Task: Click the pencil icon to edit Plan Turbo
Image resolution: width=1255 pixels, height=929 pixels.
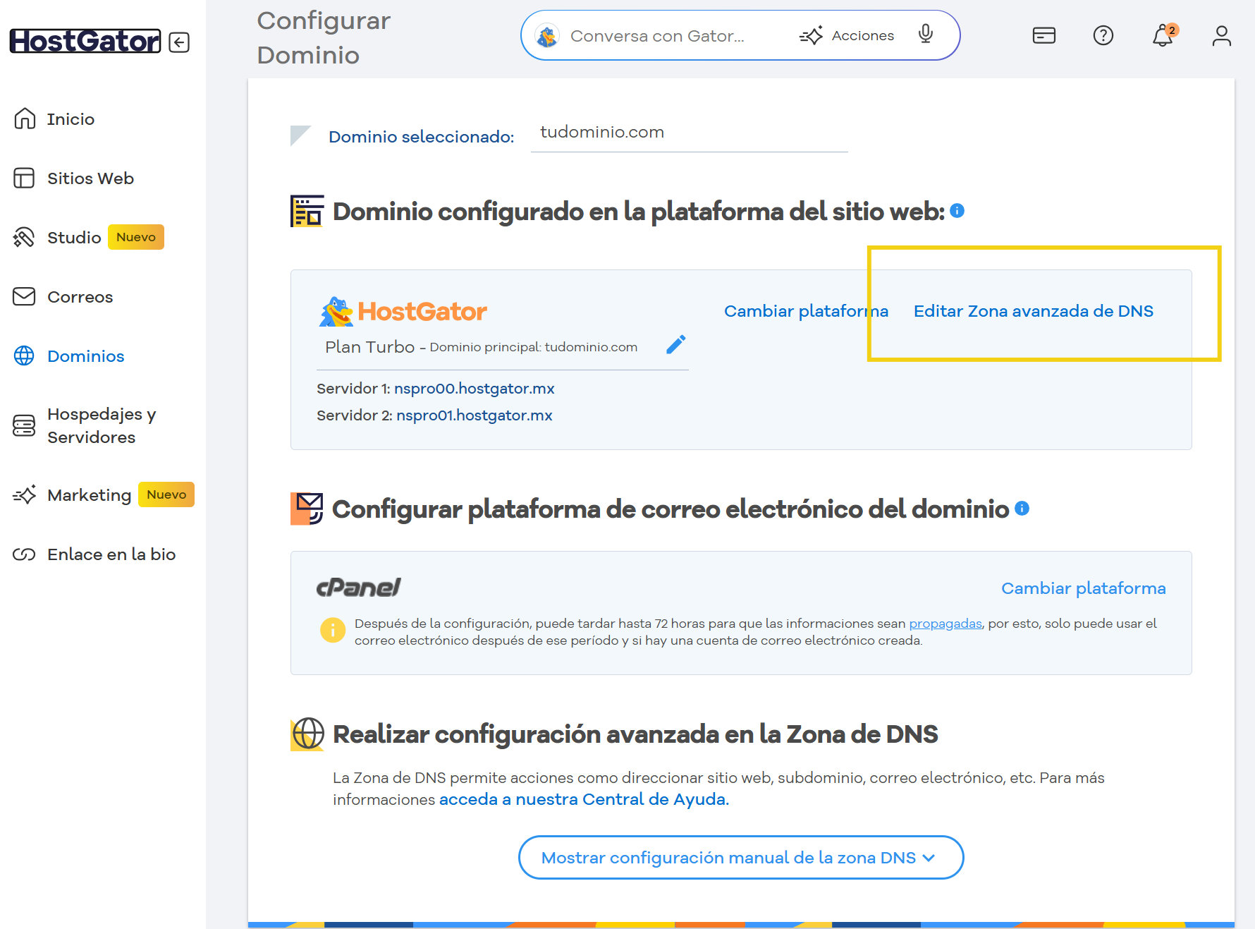Action: point(675,344)
